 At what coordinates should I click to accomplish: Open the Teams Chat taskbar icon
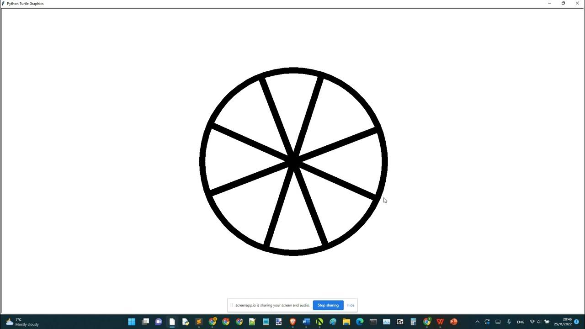click(159, 322)
